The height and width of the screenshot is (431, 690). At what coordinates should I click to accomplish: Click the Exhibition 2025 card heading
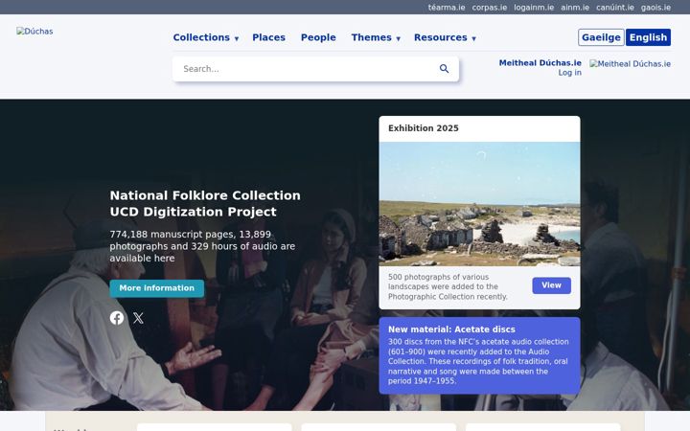point(424,128)
